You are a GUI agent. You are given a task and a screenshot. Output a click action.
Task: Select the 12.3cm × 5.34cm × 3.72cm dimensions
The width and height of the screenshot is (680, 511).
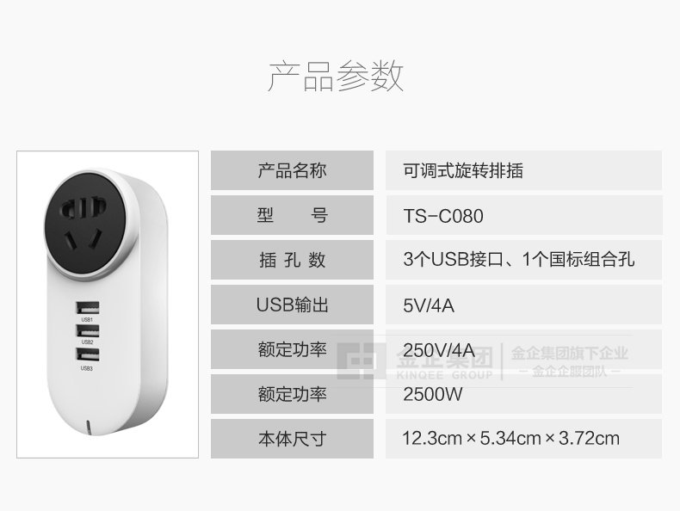(x=511, y=438)
